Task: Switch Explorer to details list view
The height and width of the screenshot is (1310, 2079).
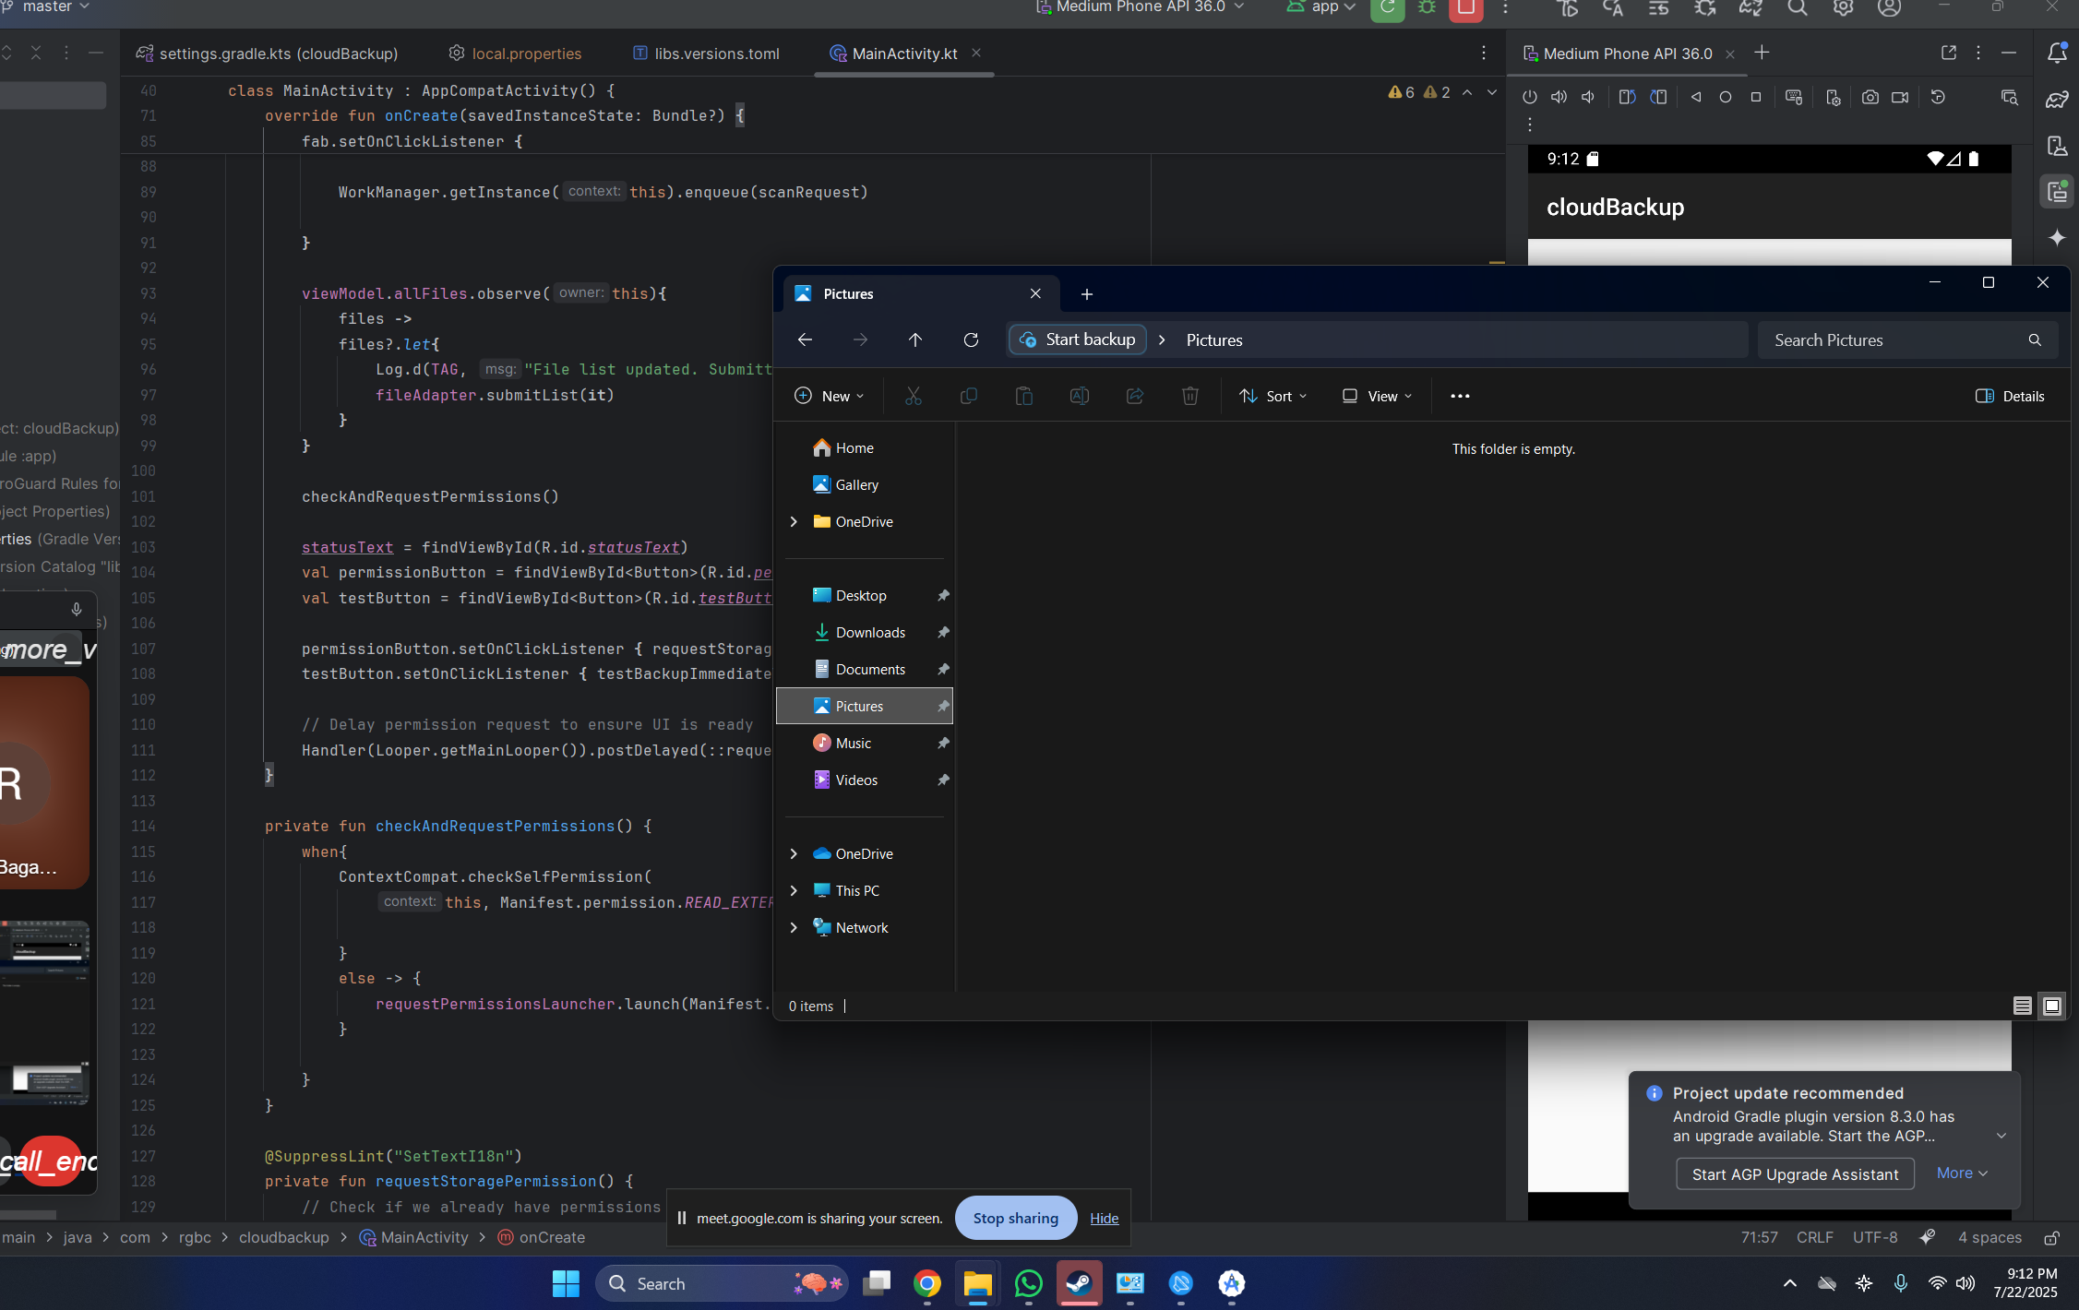Action: tap(2022, 1006)
